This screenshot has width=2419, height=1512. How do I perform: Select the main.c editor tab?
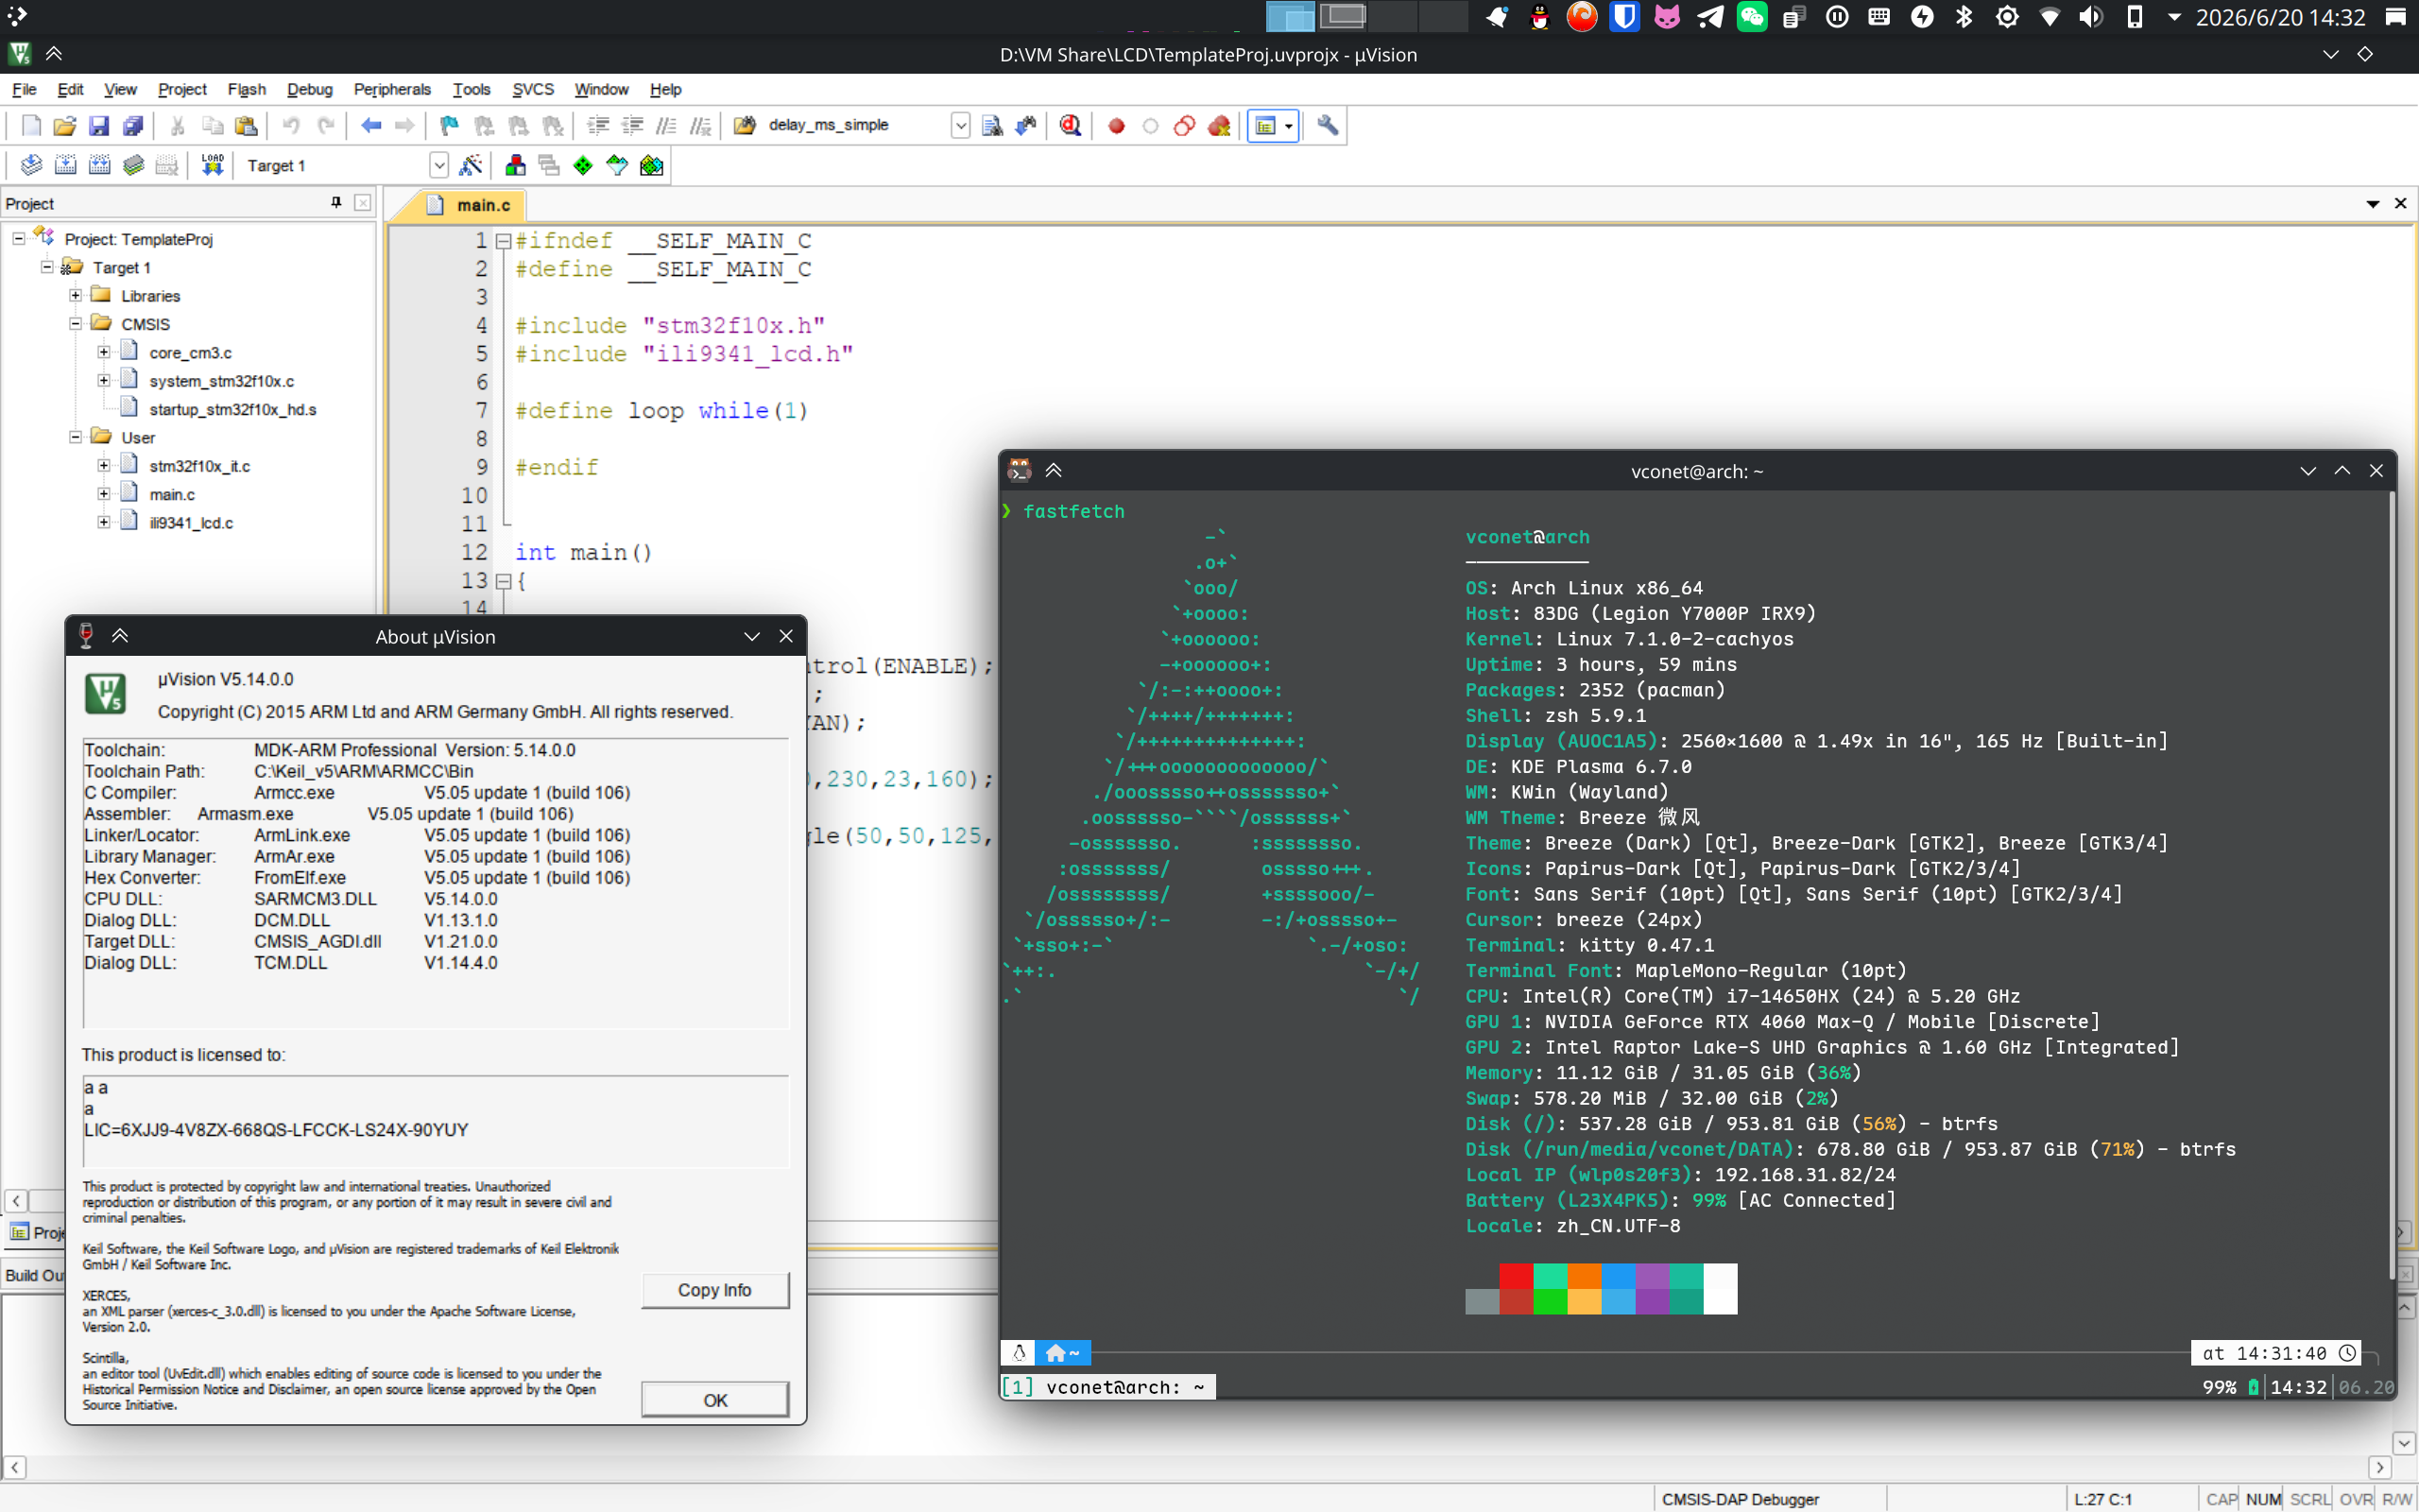pos(468,205)
